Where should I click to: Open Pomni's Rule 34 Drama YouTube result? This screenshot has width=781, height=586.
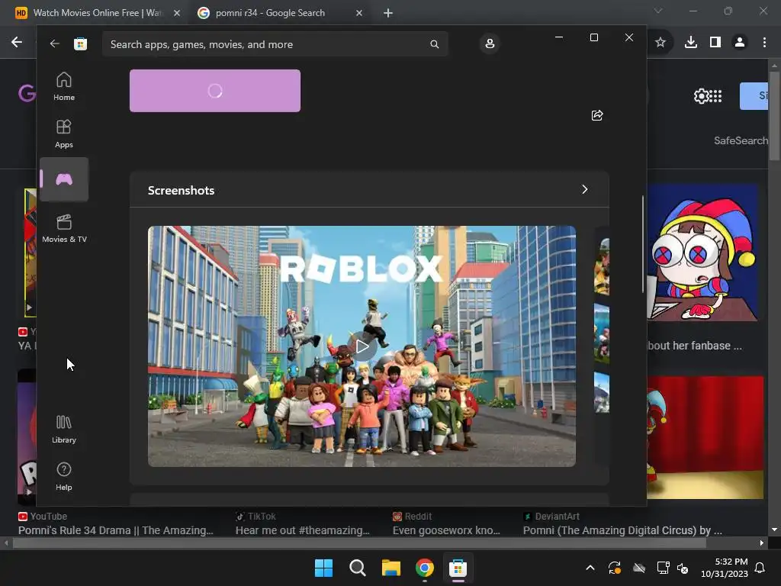coord(116,530)
